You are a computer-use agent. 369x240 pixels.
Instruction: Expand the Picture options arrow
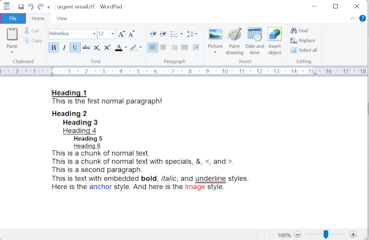[215, 52]
